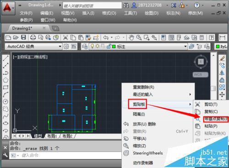
Task: Select the Revision Cloud draw tool
Action: coord(5,109)
